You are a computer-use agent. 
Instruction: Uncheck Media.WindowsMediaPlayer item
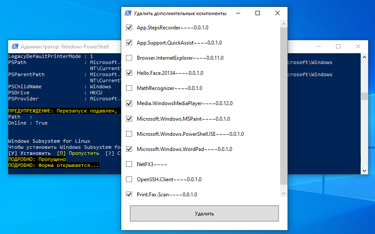pos(129,103)
